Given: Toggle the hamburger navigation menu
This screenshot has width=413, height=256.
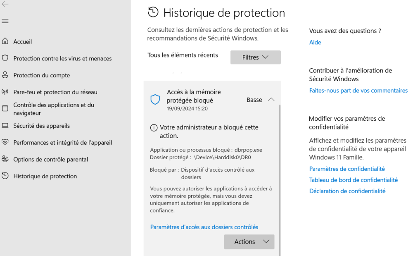Looking at the screenshot, I should pos(5,21).
